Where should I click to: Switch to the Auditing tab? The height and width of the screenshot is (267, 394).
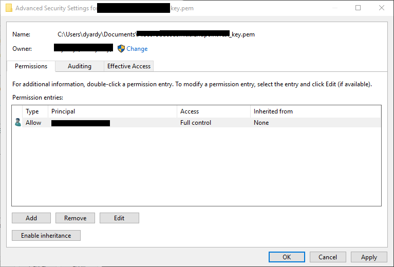click(x=80, y=66)
